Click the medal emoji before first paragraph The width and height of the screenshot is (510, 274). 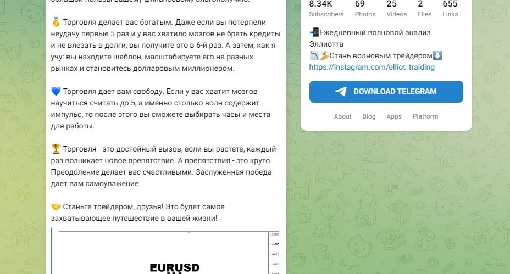(56, 23)
